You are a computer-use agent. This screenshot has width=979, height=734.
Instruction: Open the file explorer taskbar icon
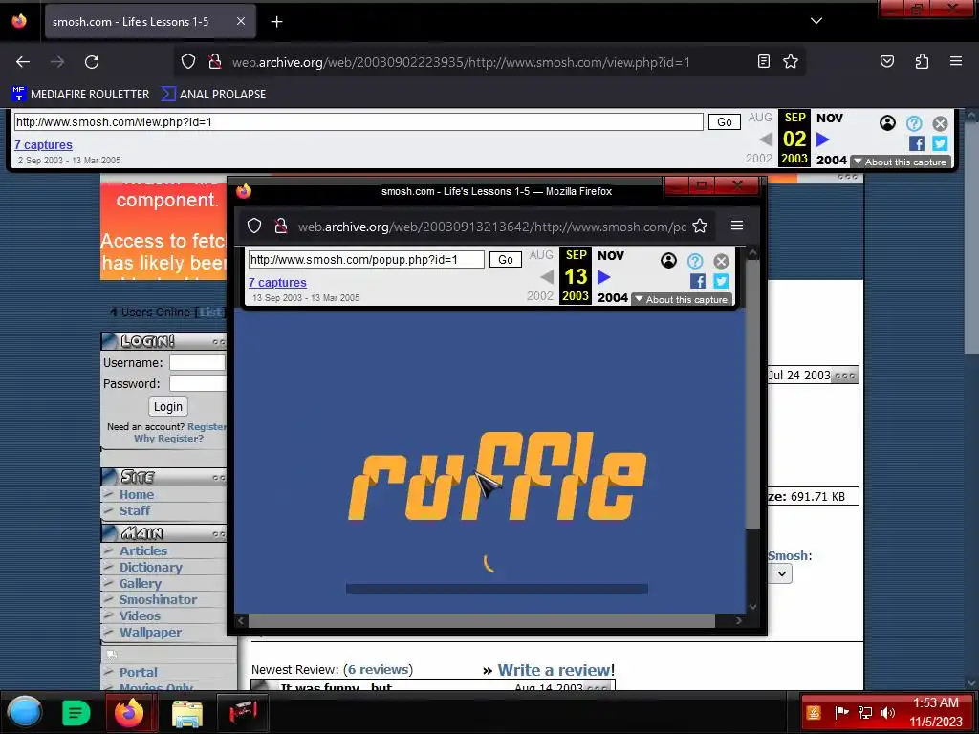(x=186, y=713)
